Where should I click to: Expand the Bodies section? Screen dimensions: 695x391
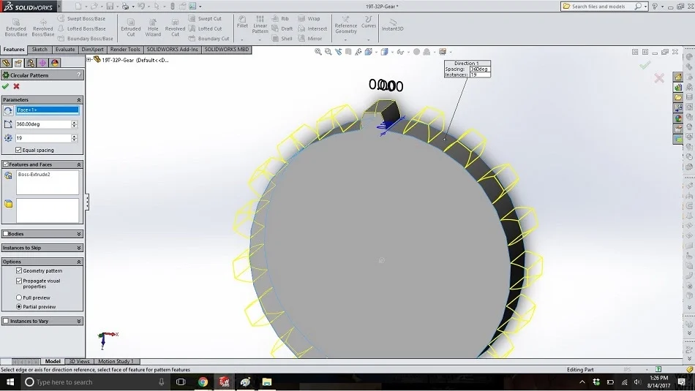[79, 234]
